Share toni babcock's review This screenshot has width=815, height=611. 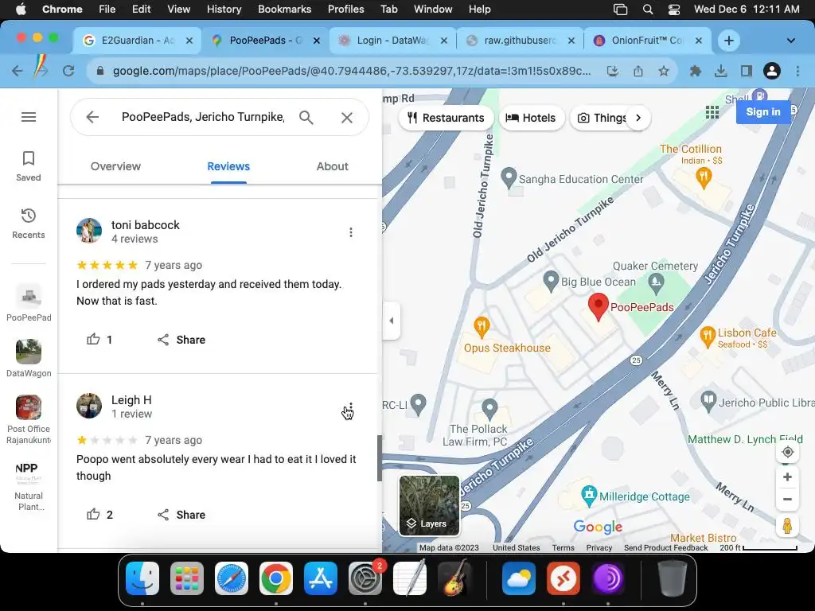(181, 340)
